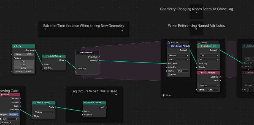Image resolution: width=254 pixels, height=125 pixels.
Task: Collapse the Points to Vertices node in the Lag Occurs frame
Action: click(85, 103)
